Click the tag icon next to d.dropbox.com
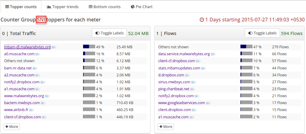Image resolution: width=306 pixels, height=134 pixels. pyautogui.click(x=188, y=75)
